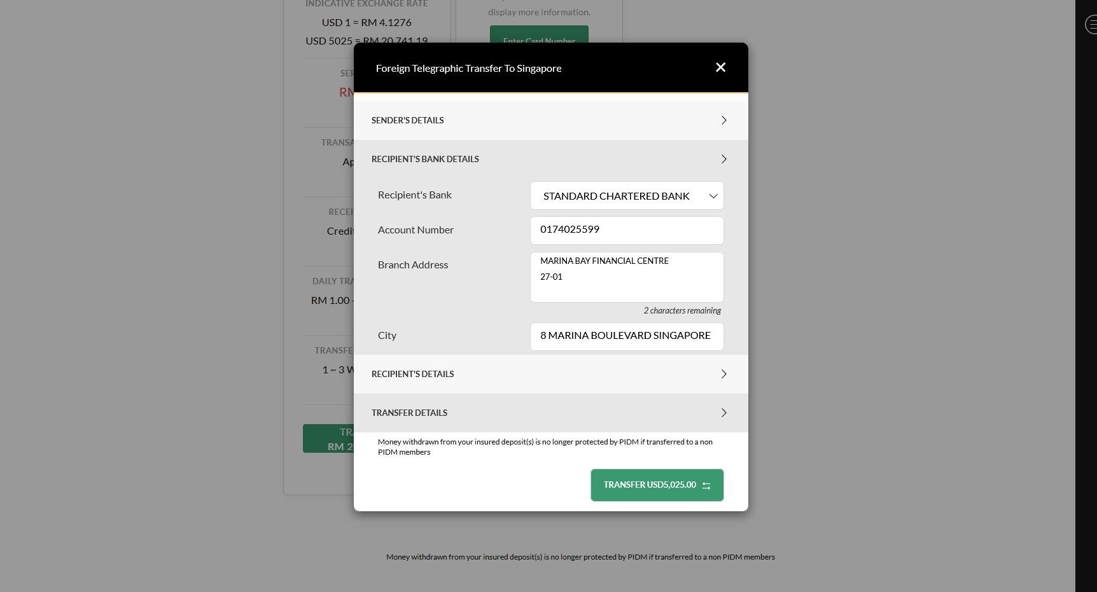Expand the Sender's Details section title

[x=407, y=120]
